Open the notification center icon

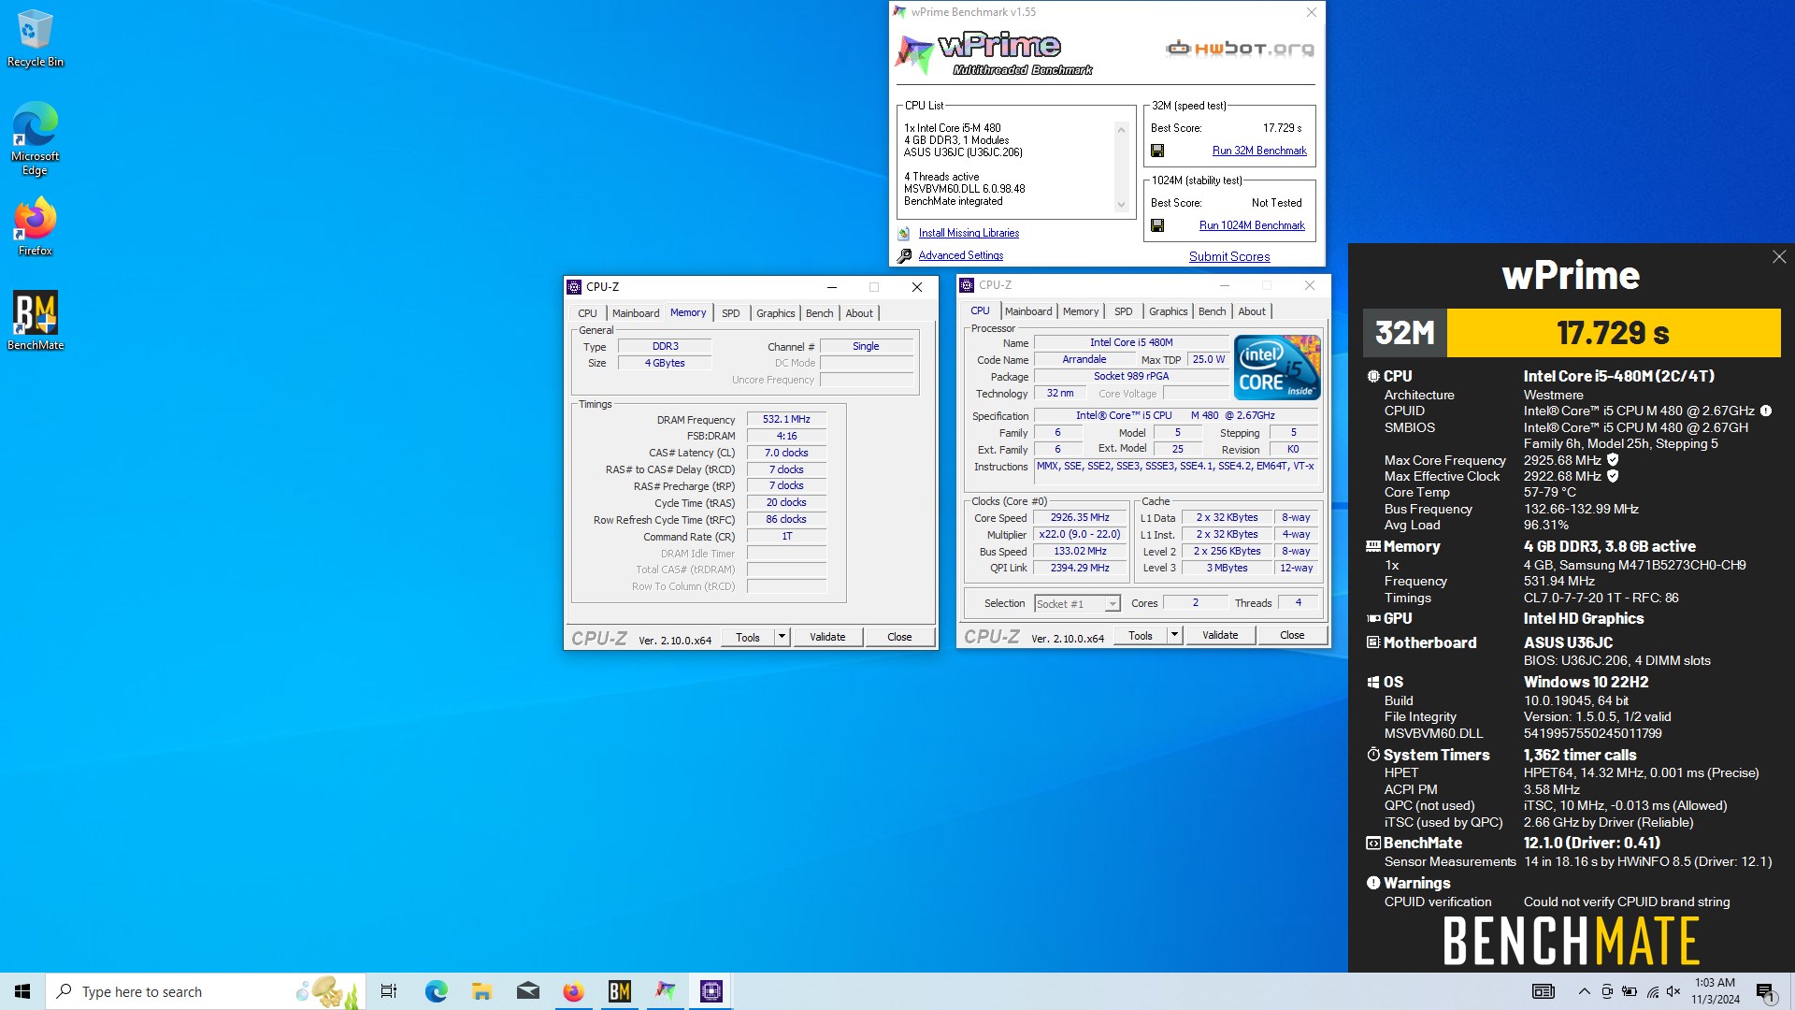pyautogui.click(x=1767, y=991)
